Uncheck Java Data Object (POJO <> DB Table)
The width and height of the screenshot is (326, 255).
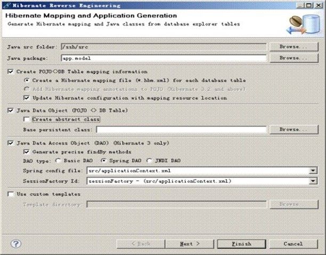pos(11,110)
